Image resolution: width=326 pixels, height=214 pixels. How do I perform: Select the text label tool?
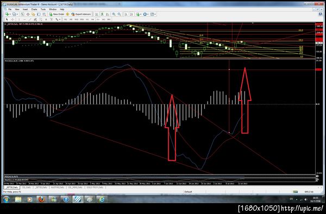pos(52,20)
